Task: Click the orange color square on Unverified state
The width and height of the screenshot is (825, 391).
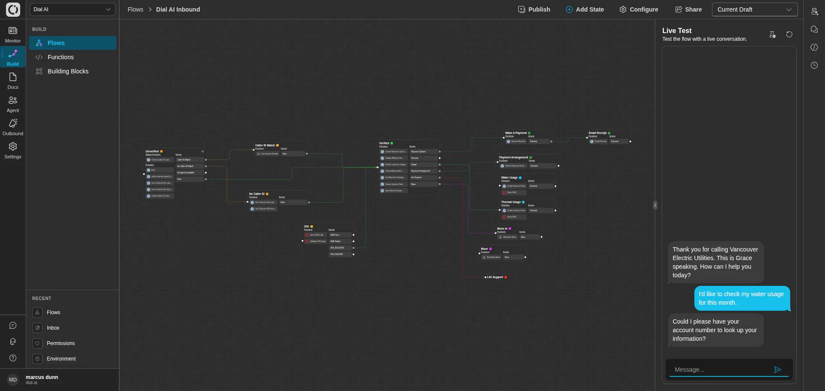Action: (x=162, y=152)
